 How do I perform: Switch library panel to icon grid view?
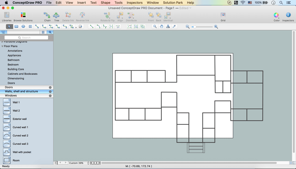[43, 32]
